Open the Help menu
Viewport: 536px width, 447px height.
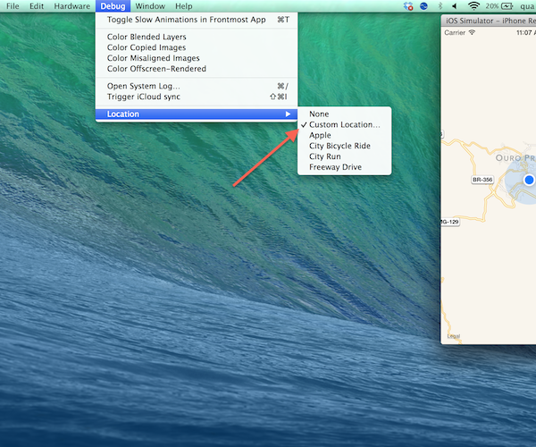tap(184, 6)
